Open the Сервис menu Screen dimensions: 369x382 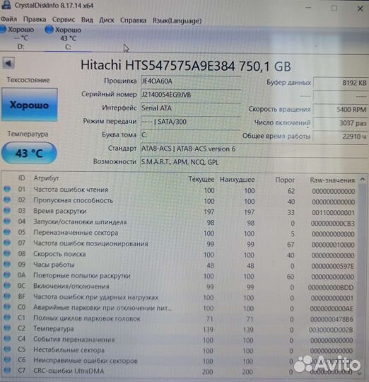click(x=64, y=20)
